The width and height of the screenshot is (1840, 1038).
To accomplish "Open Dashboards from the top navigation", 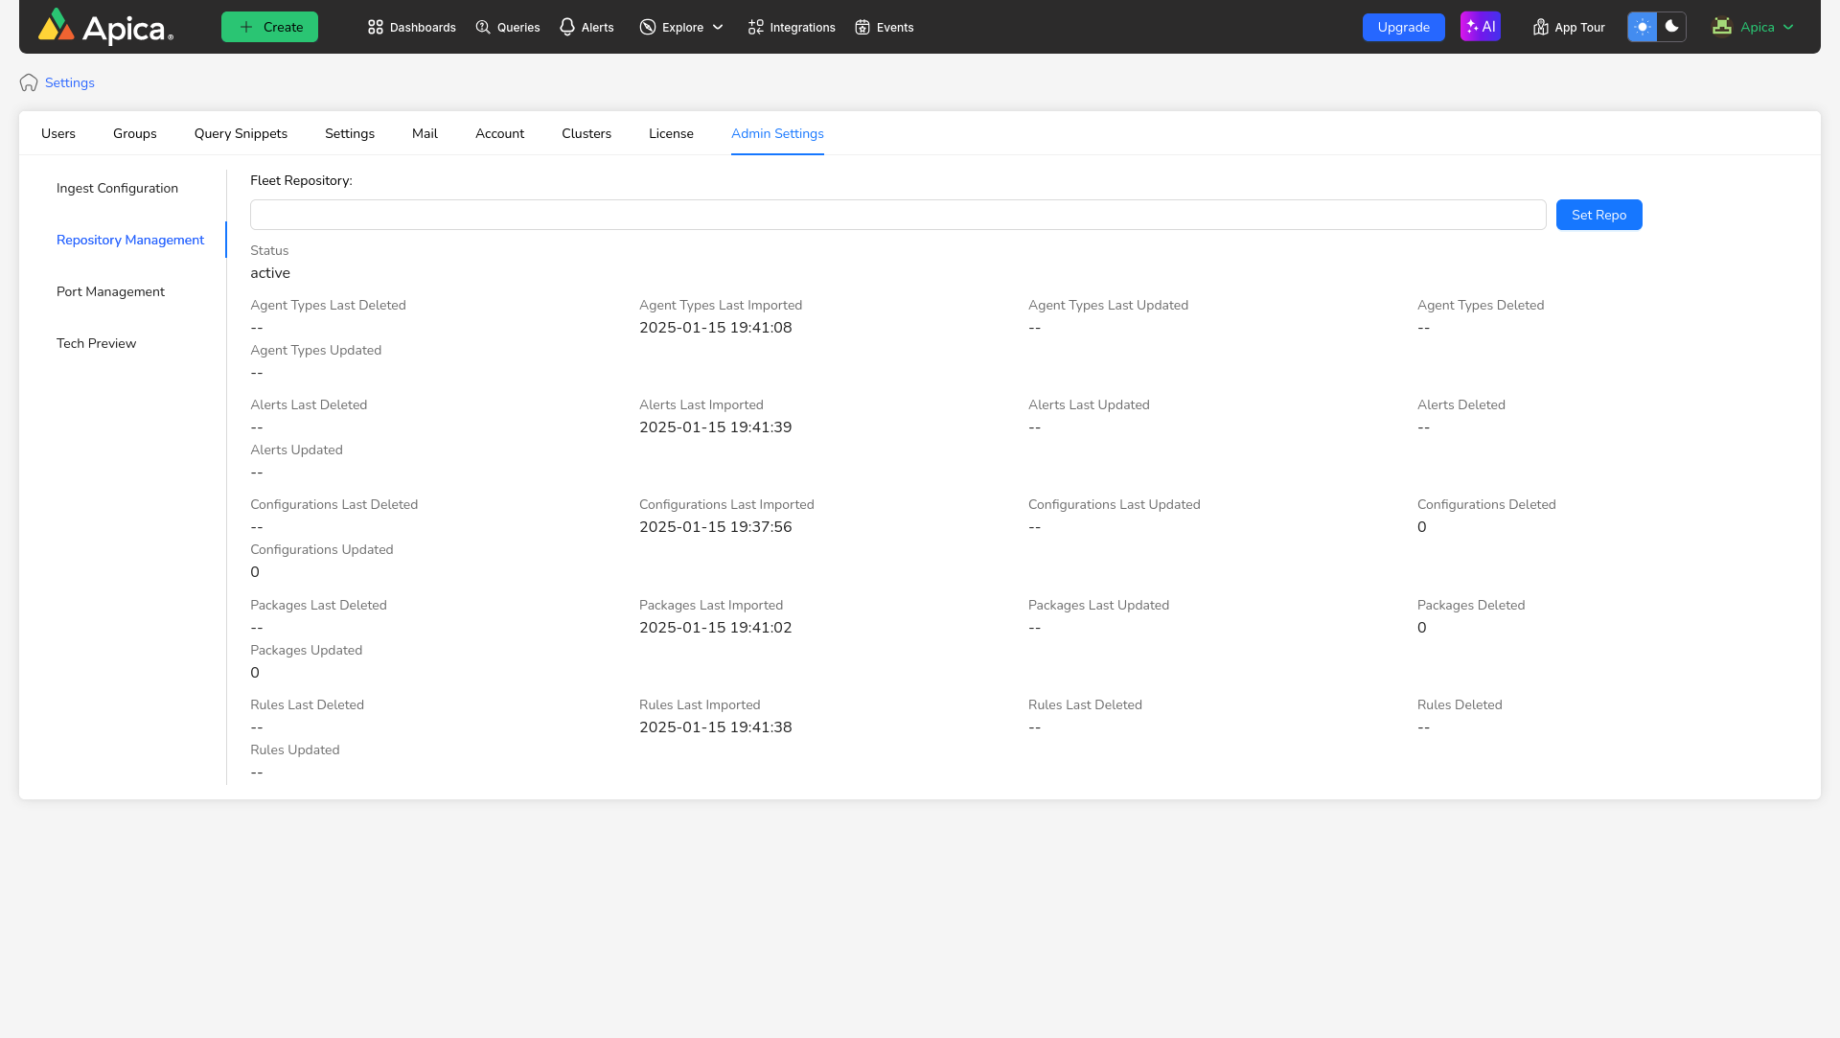I will [x=411, y=27].
